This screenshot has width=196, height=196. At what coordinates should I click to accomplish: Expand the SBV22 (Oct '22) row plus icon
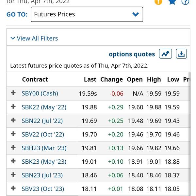pyautogui.click(x=13, y=134)
